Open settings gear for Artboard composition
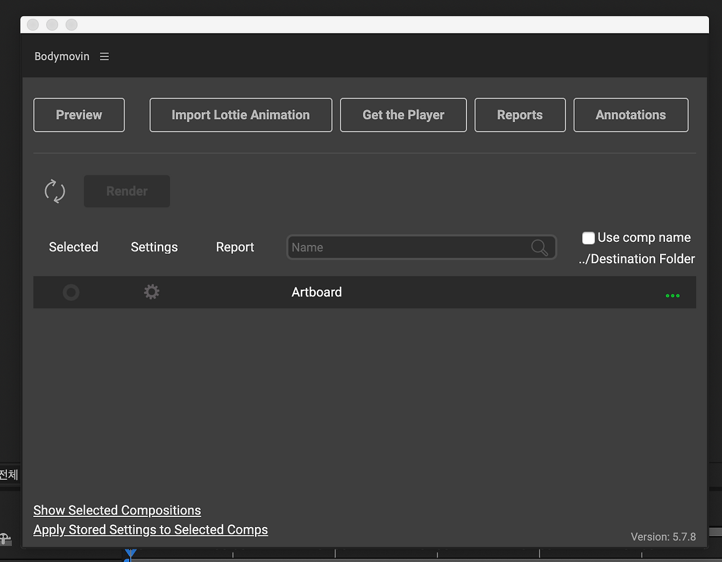The height and width of the screenshot is (562, 722). [x=152, y=292]
